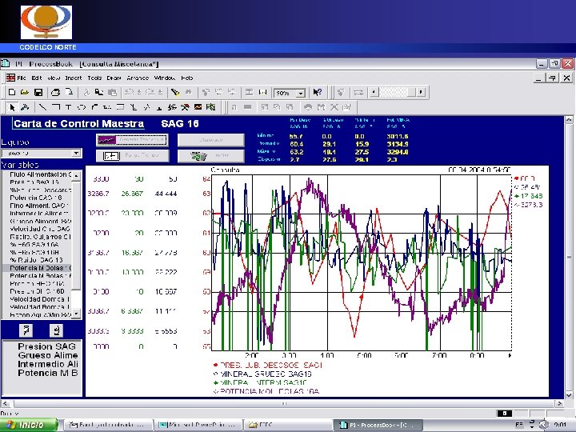Open the File menu

(x=22, y=78)
